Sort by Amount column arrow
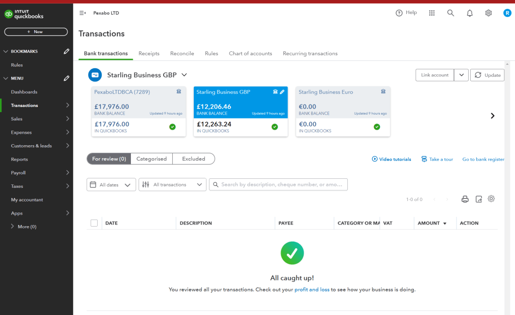 445,224
